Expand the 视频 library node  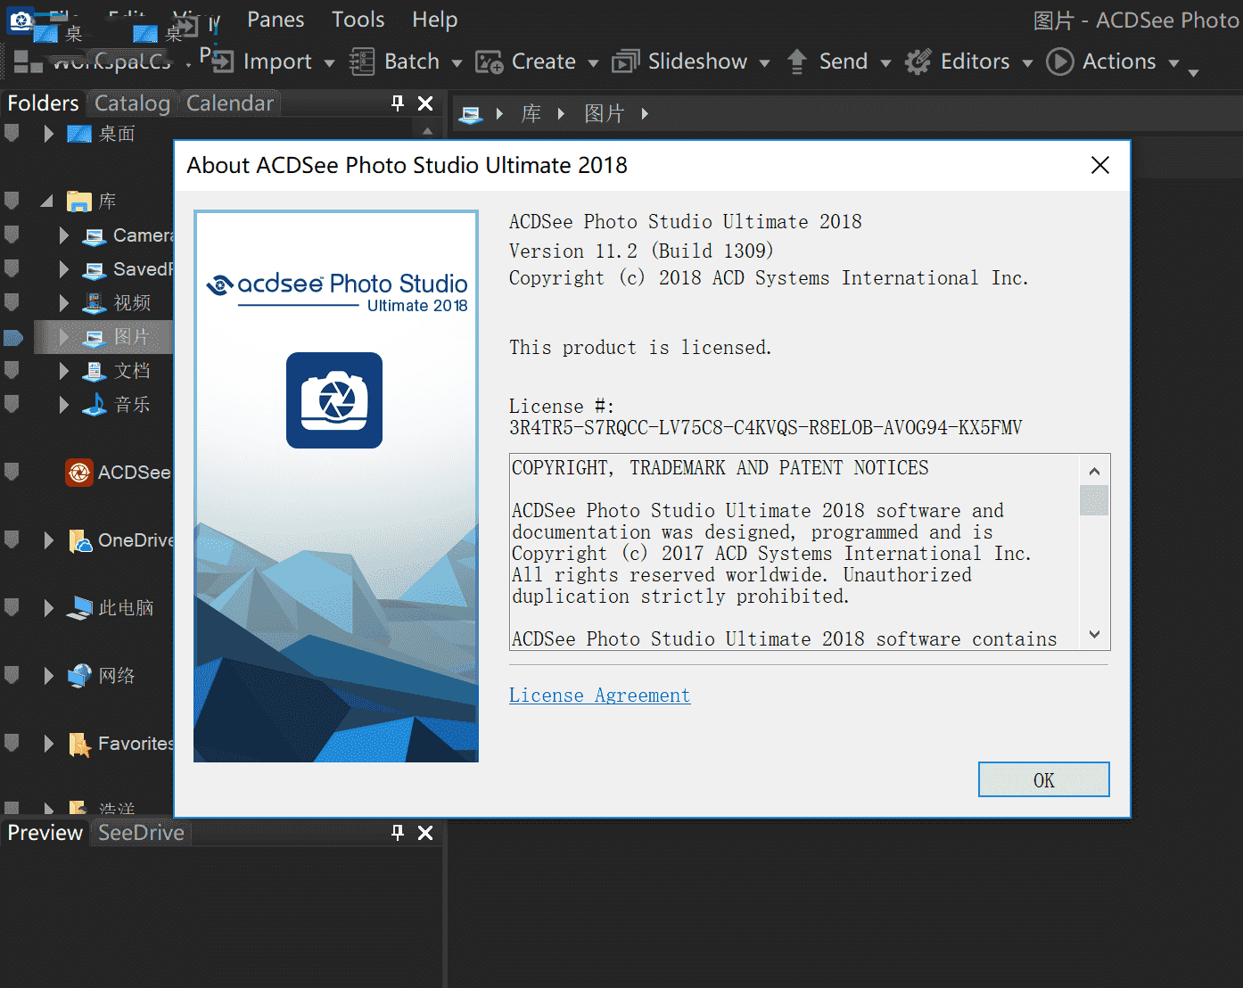(x=64, y=303)
